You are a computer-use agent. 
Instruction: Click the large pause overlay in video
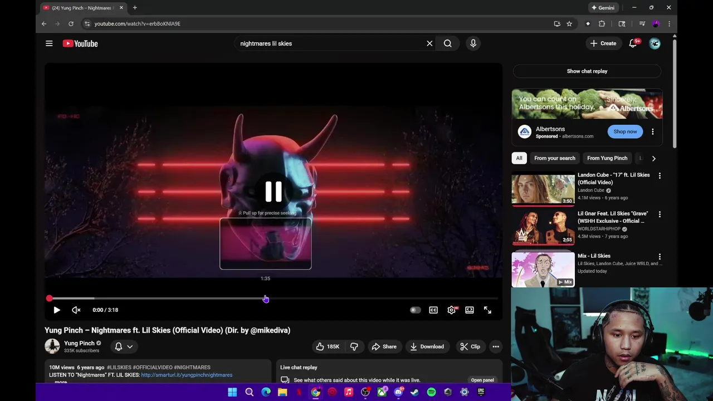(274, 191)
